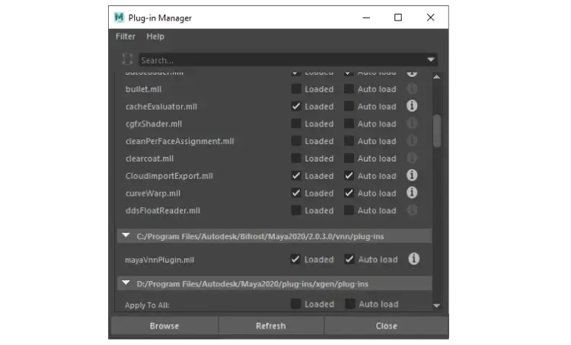Select the cgfxShader.mll plugin name
This screenshot has height=345, width=571.
pyautogui.click(x=154, y=124)
